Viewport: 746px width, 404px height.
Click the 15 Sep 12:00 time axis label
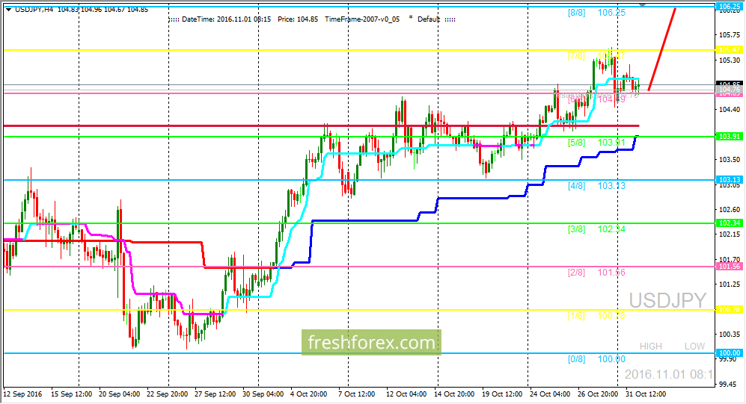(71, 394)
